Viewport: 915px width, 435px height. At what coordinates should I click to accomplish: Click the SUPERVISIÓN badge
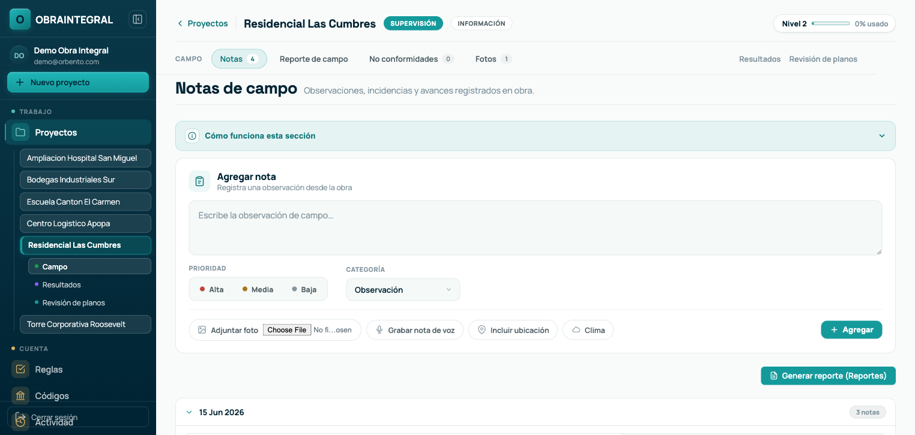[x=413, y=23]
